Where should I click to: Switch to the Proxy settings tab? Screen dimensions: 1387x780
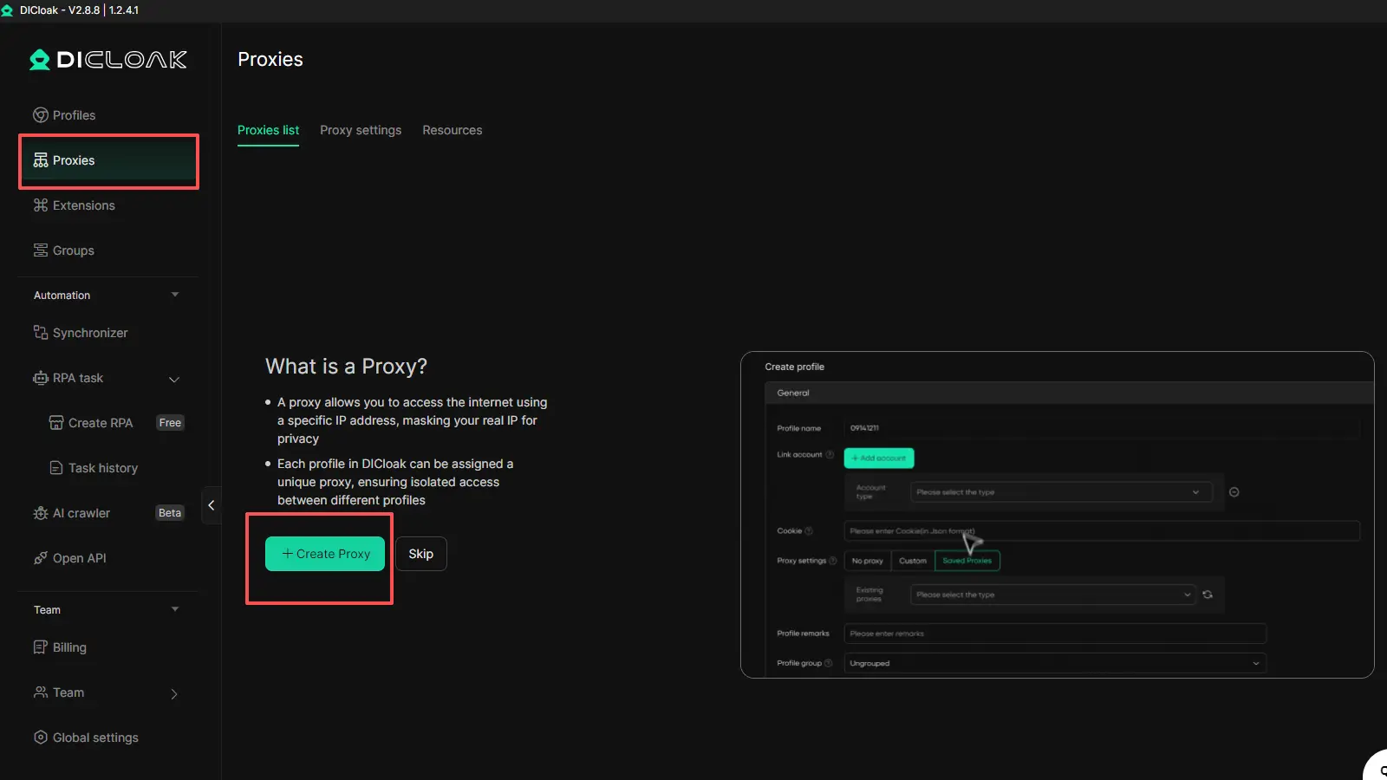coord(361,130)
